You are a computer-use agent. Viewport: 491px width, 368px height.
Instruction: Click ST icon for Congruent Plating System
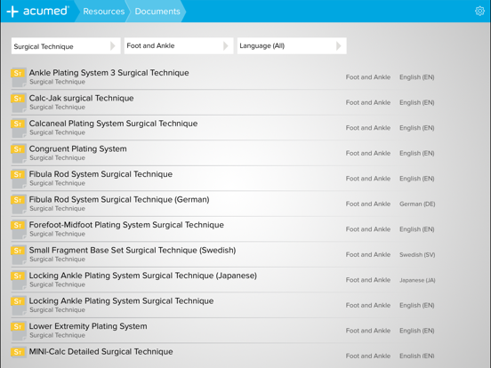click(18, 153)
